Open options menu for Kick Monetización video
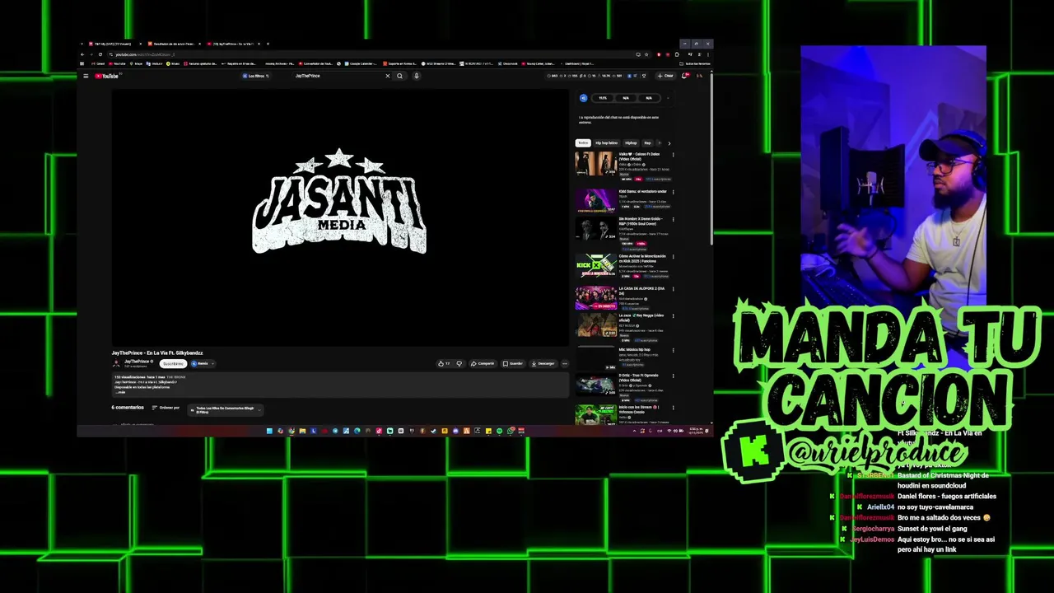1054x593 pixels. [x=673, y=256]
